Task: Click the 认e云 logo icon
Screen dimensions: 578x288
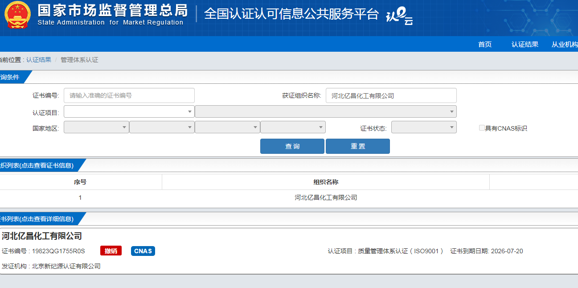Action: point(399,16)
